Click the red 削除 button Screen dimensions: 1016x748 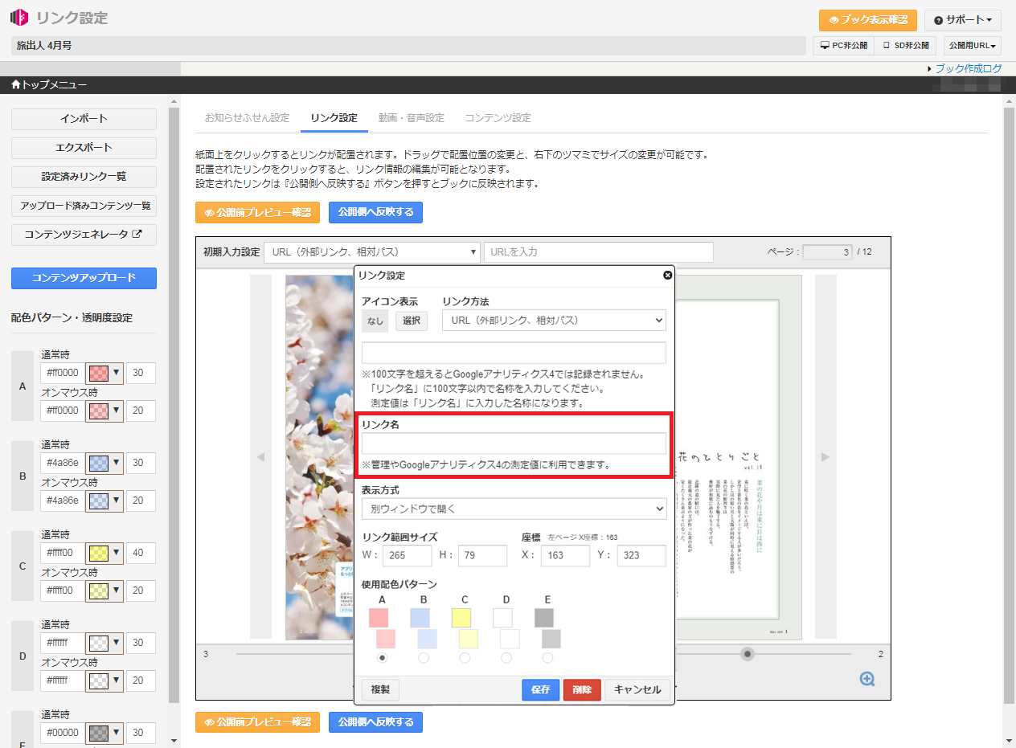pos(582,689)
